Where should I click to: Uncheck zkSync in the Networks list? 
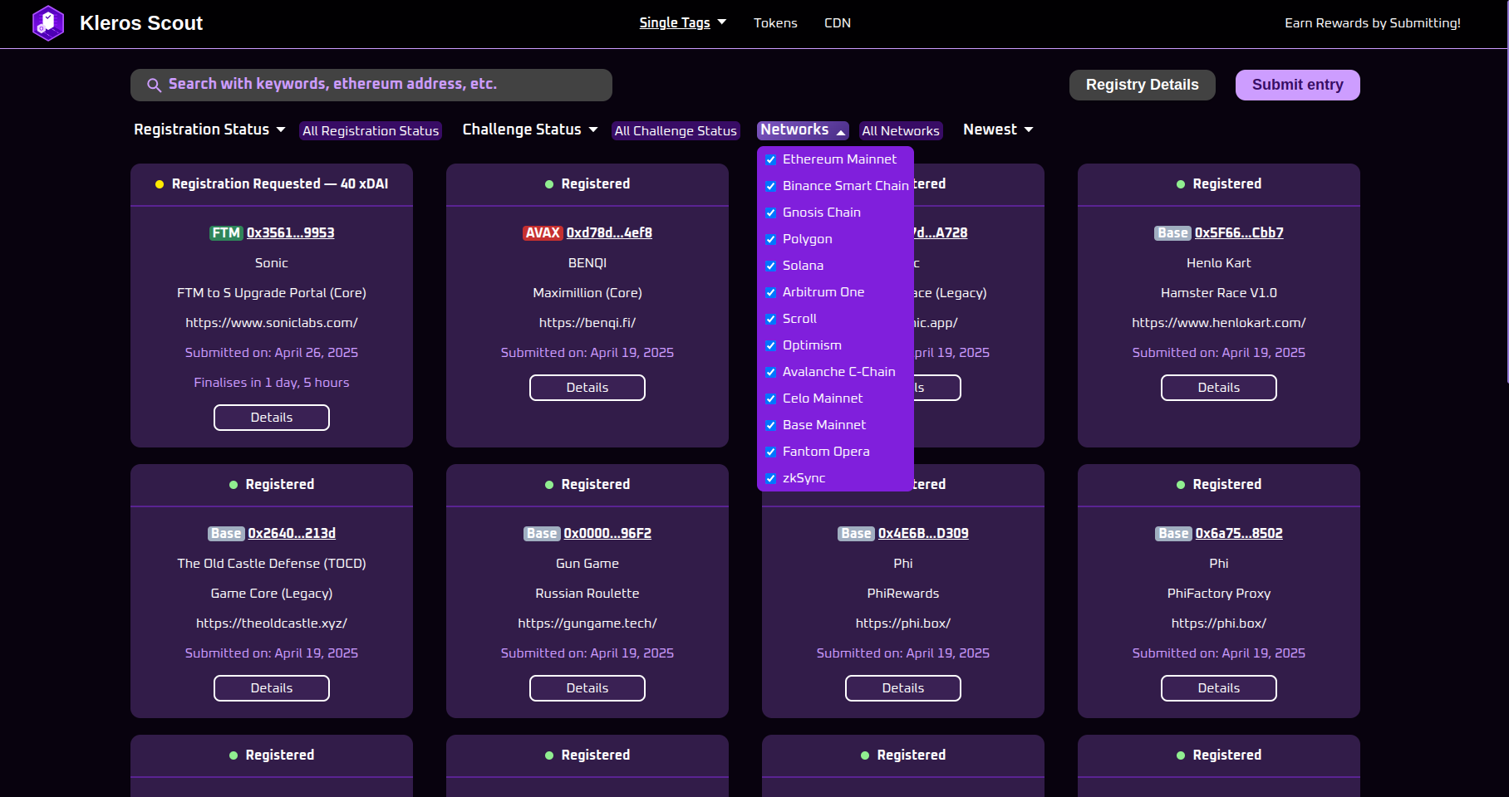pos(770,478)
